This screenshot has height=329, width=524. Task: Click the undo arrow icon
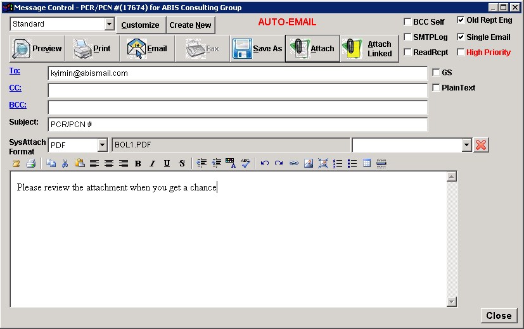265,163
